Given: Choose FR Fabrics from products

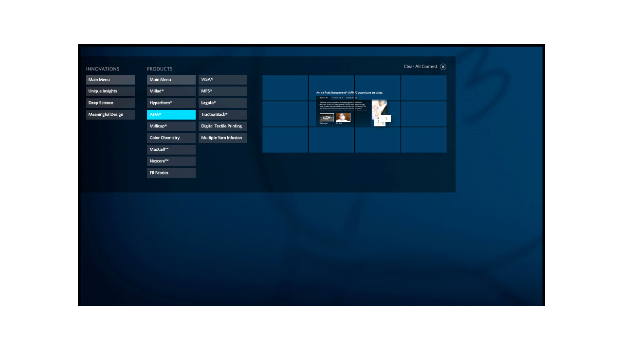Looking at the screenshot, I should pos(171,173).
